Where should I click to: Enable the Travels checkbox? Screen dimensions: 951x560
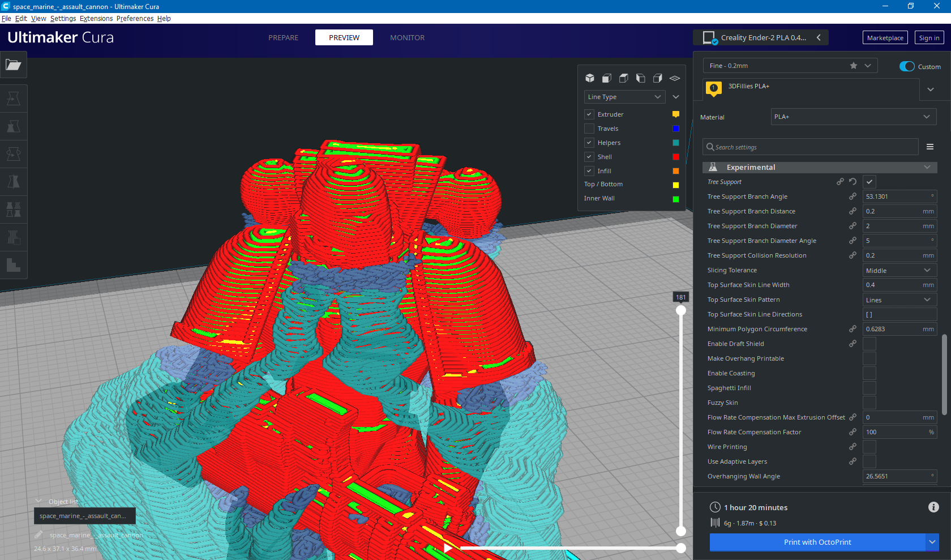(589, 129)
